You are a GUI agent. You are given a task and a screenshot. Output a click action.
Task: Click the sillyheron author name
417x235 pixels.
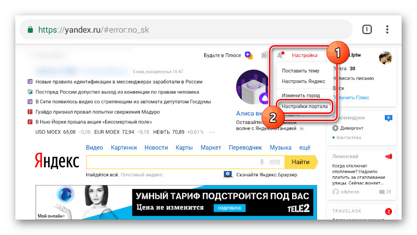coord(350,192)
